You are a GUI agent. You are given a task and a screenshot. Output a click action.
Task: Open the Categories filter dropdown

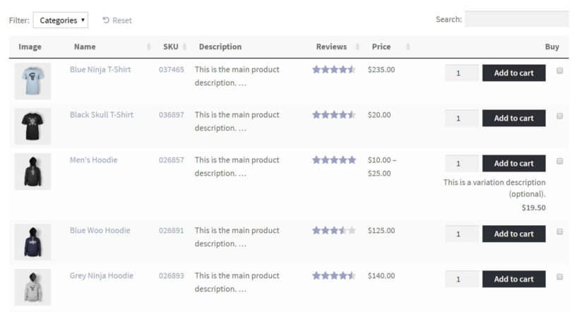[x=60, y=20]
